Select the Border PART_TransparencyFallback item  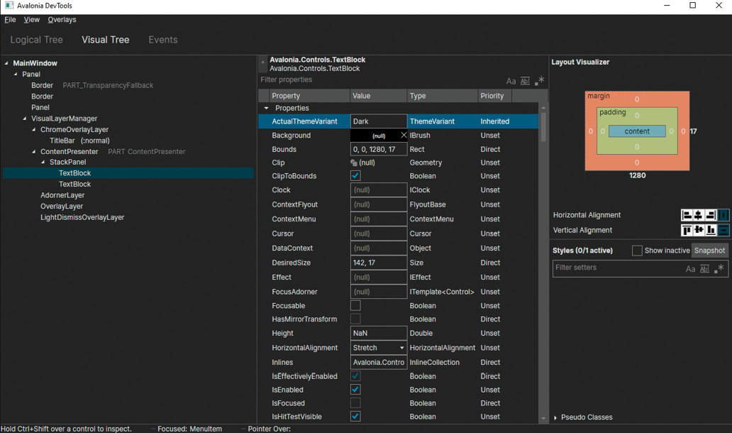pos(92,85)
